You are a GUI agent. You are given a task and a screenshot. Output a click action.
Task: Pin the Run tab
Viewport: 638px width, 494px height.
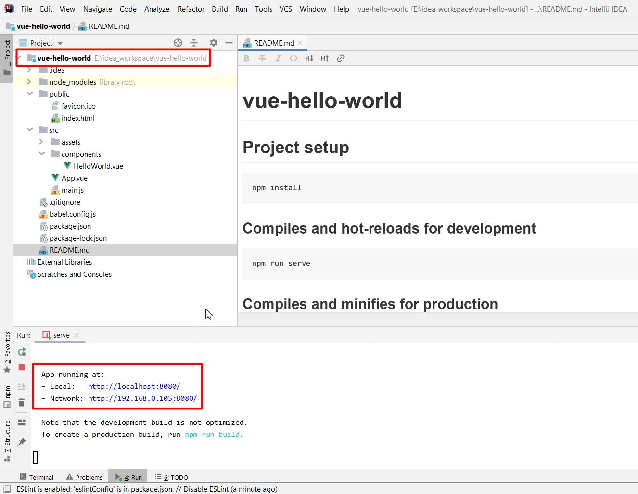point(22,442)
